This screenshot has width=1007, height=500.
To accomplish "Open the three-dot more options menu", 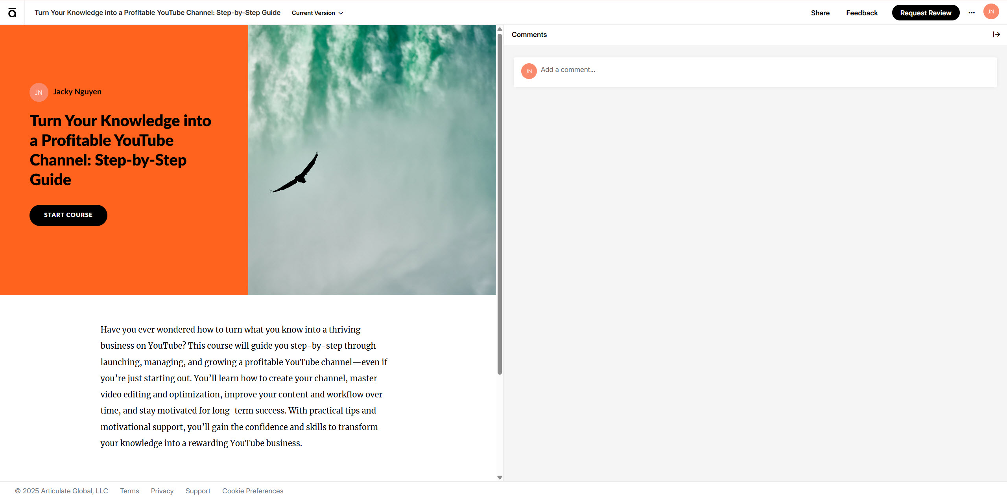I will 972,13.
